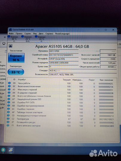Image resolution: width=121 pixels, height=161 pixels.
Task: Click the rotation speed value (SSD)
Action: 108,59
